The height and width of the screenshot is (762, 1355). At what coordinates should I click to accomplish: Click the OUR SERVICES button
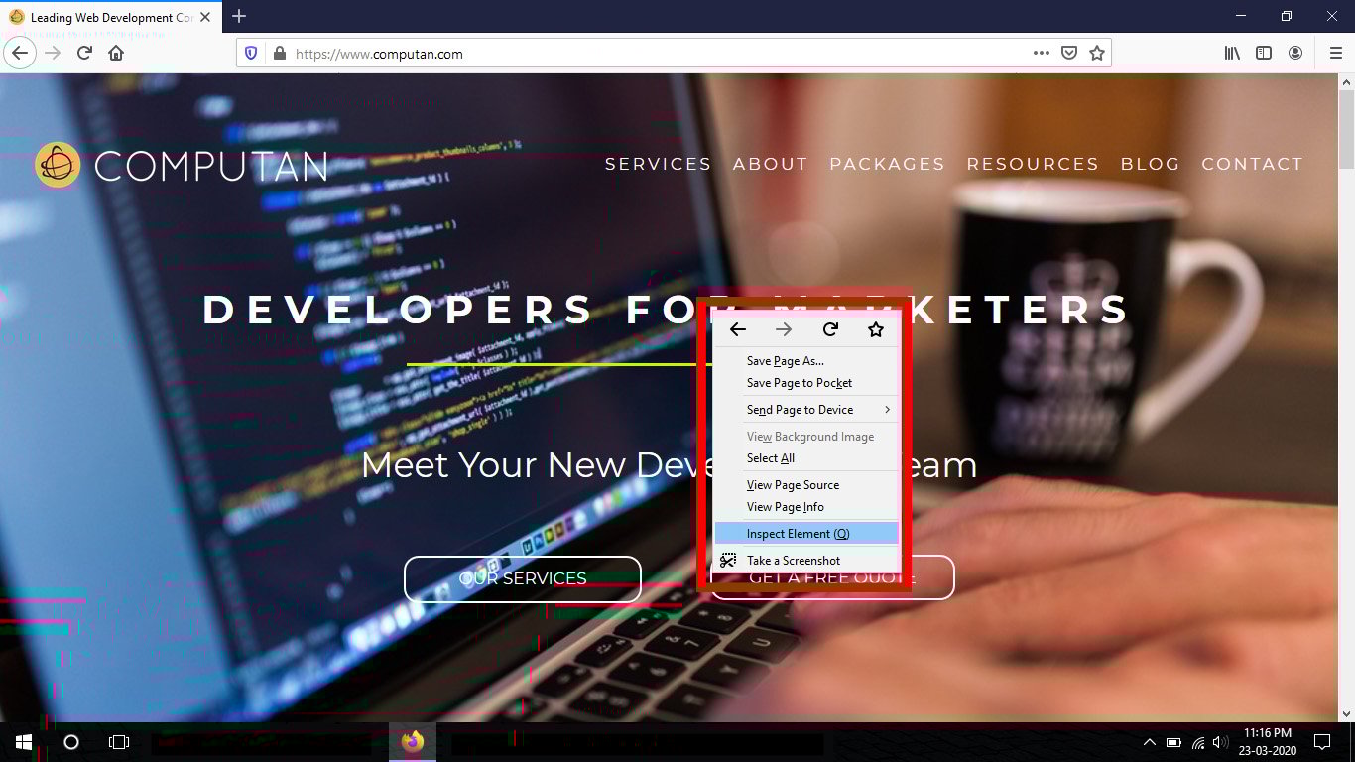pyautogui.click(x=522, y=578)
